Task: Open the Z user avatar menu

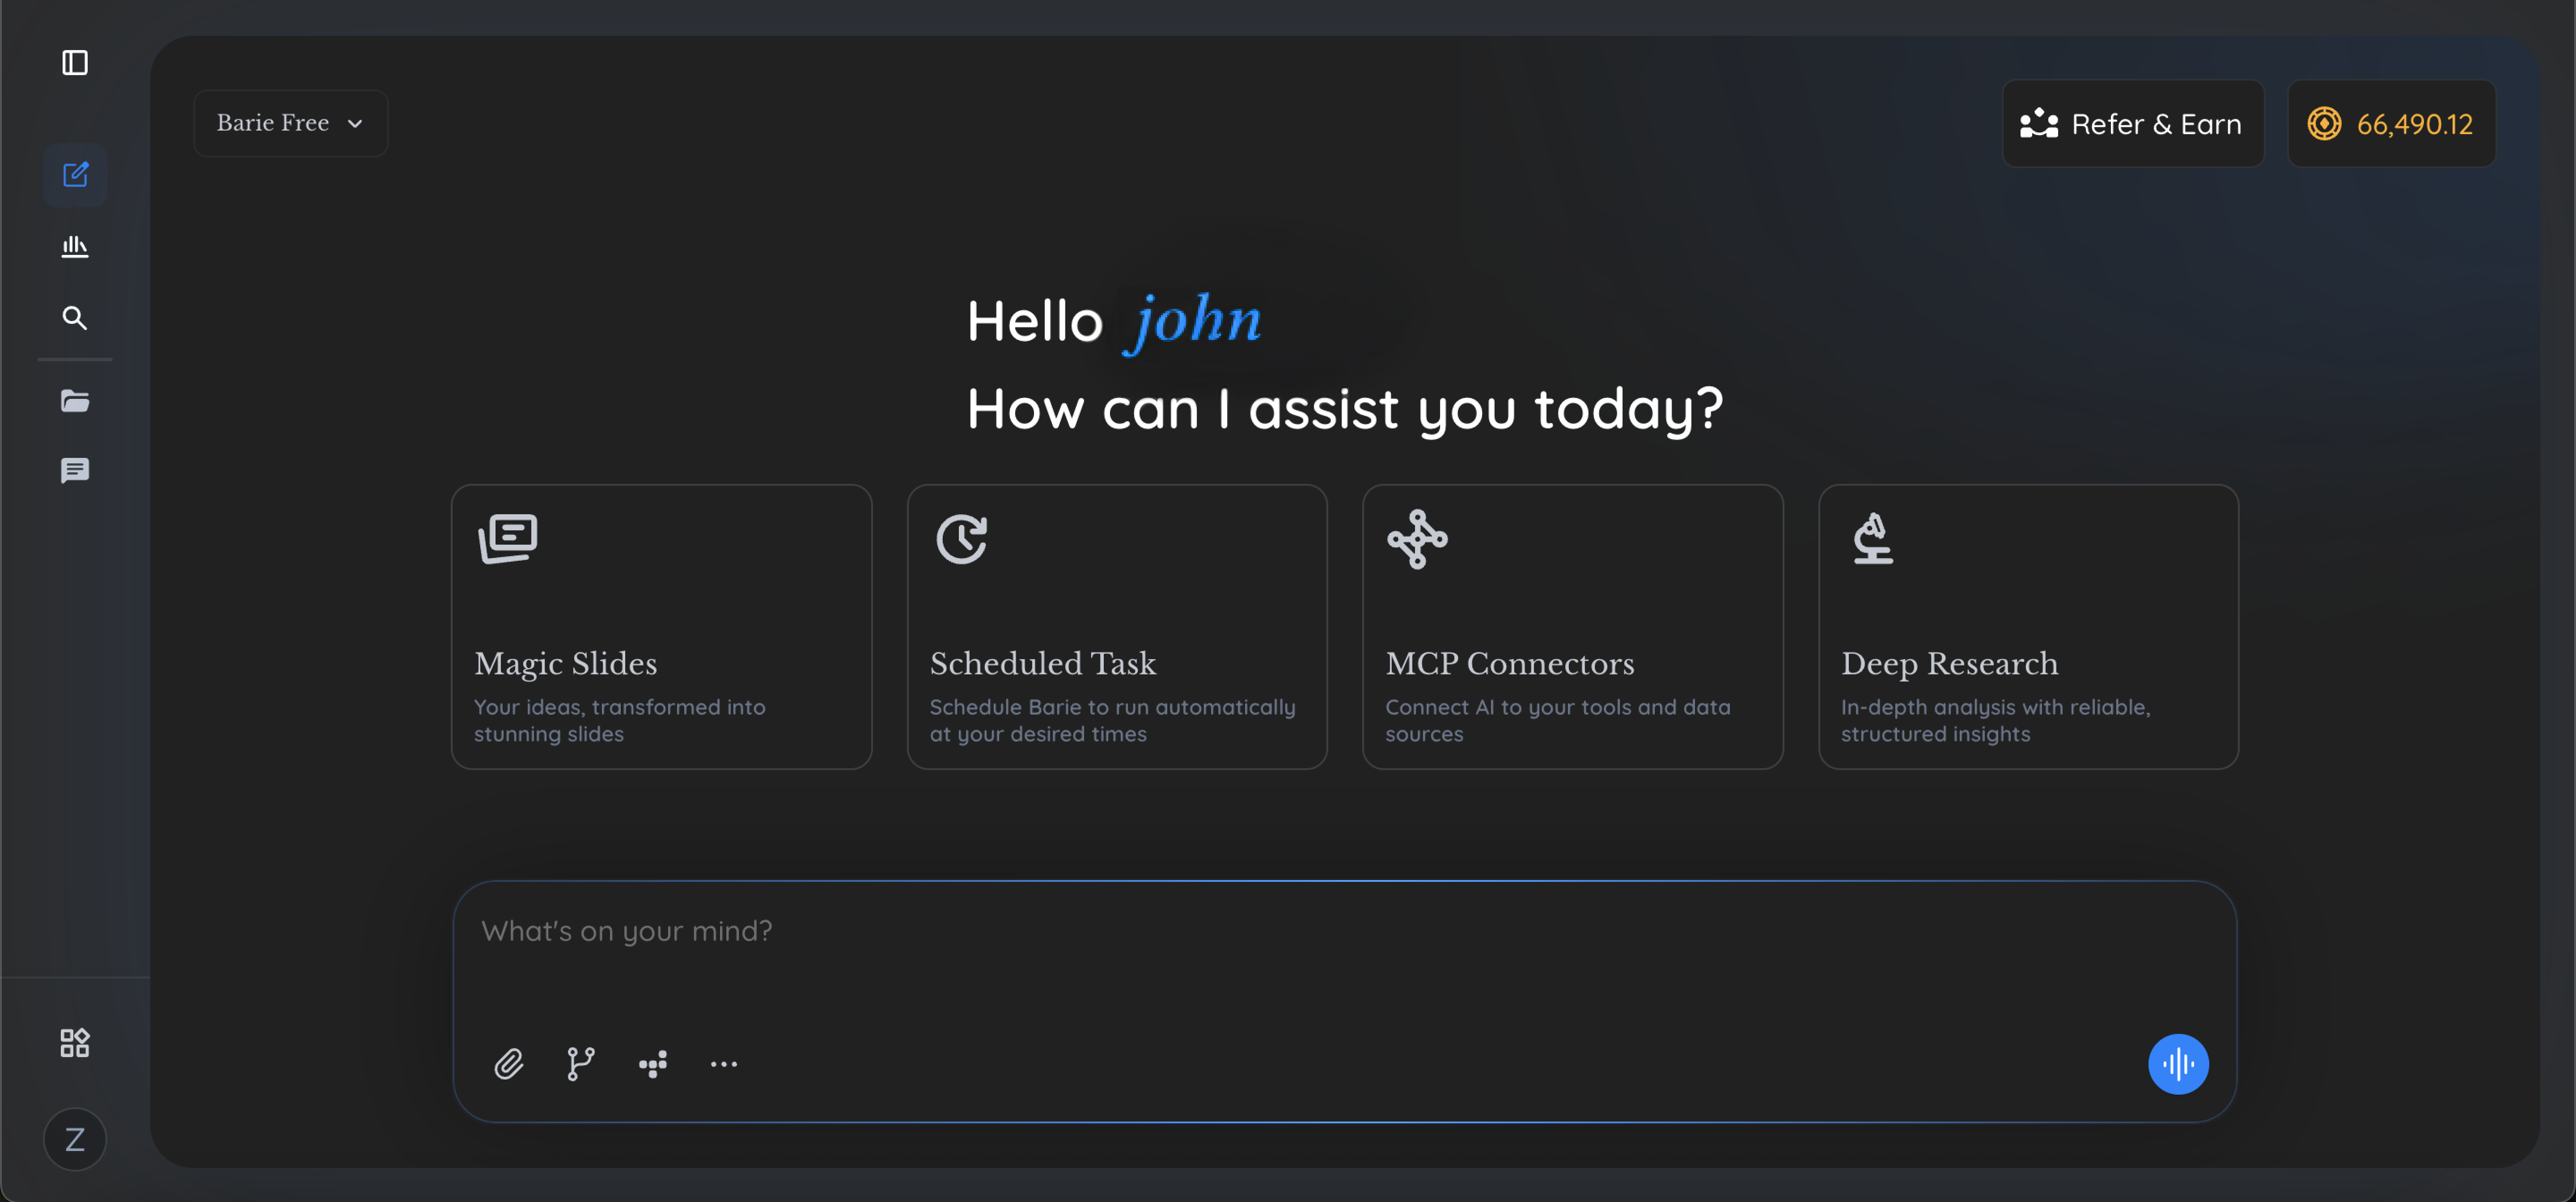Action: [75, 1139]
